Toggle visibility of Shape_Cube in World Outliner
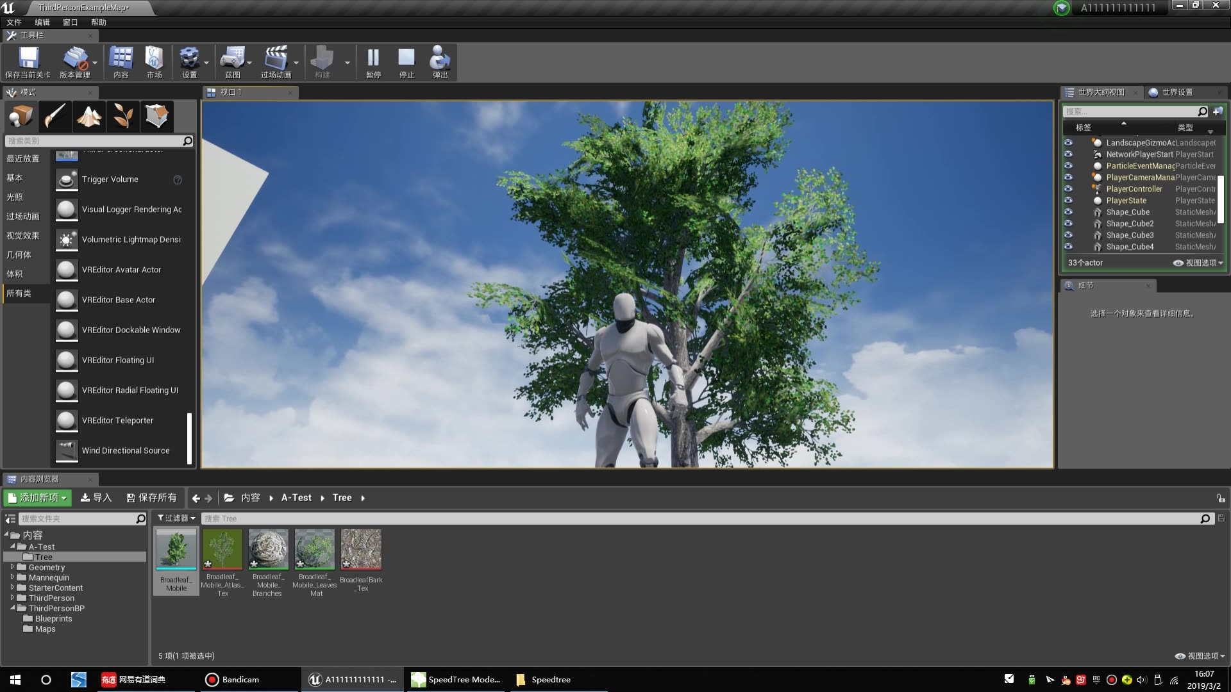 point(1069,212)
